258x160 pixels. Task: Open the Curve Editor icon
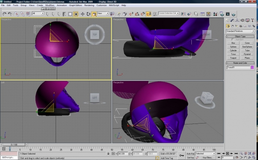coord(203,14)
